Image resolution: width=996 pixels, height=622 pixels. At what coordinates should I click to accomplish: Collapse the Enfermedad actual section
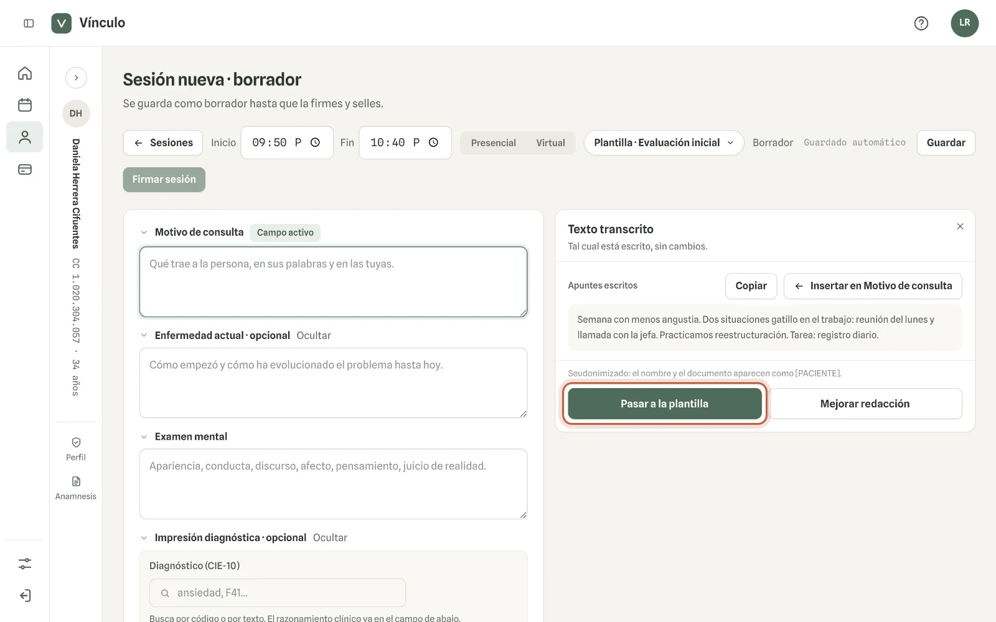[x=144, y=335]
